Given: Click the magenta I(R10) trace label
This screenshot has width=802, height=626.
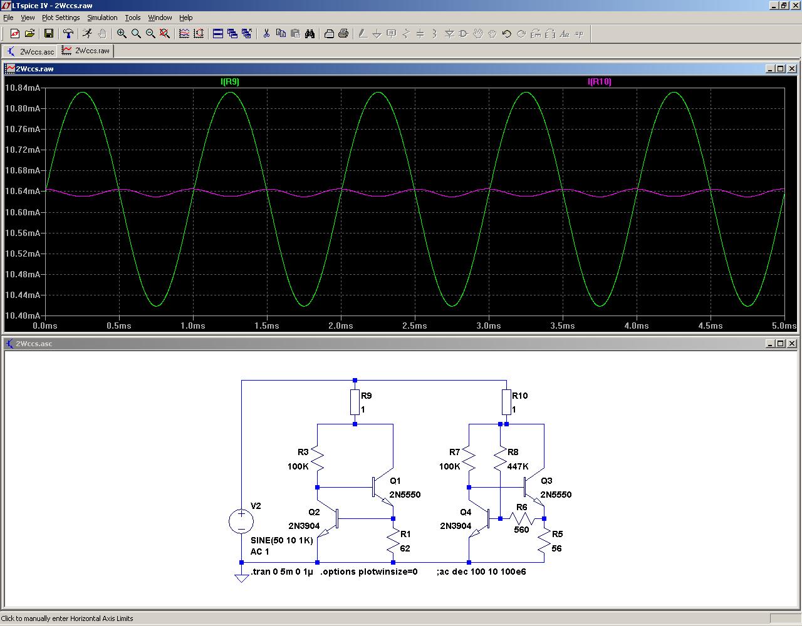Looking at the screenshot, I should click(x=599, y=82).
